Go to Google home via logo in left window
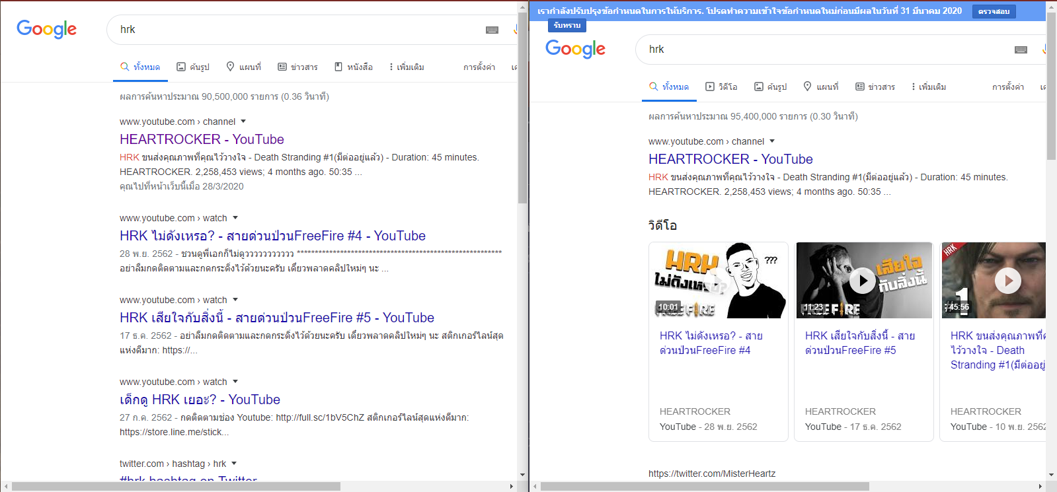 tap(47, 29)
